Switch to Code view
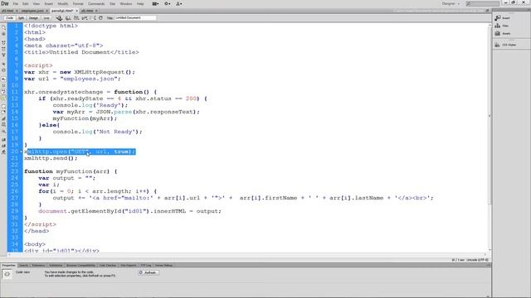This screenshot has width=531, height=298. pos(9,18)
